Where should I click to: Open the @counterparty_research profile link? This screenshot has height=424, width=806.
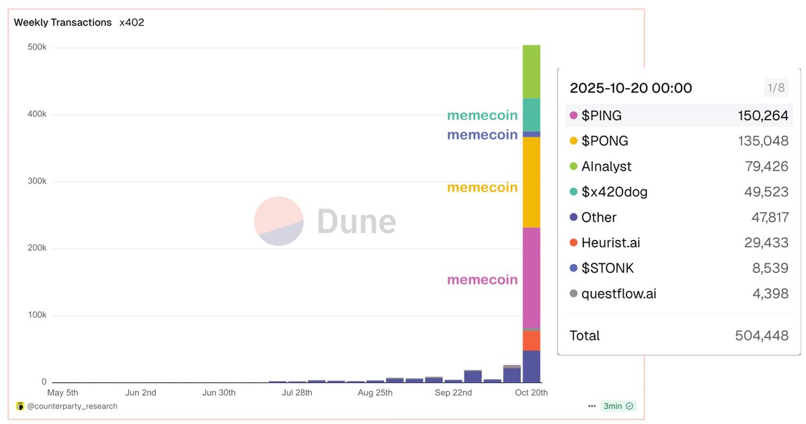[71, 407]
